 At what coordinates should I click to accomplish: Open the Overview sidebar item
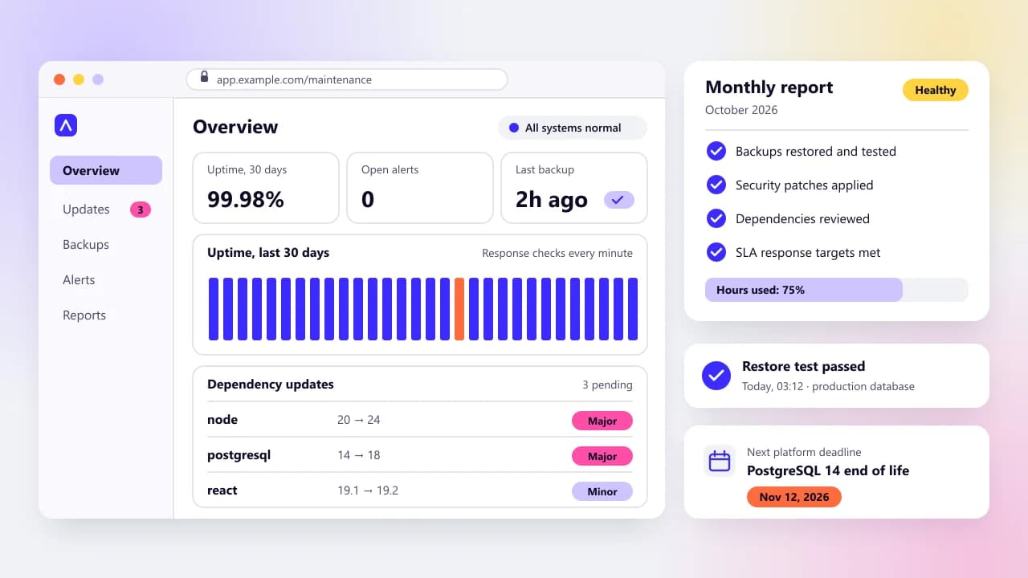click(106, 170)
